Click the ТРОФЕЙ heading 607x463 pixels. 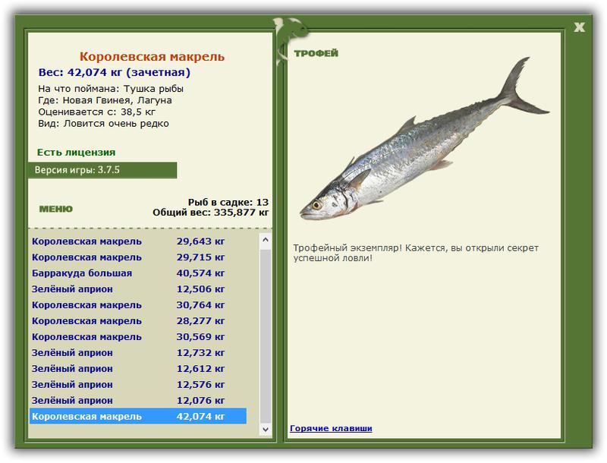316,53
